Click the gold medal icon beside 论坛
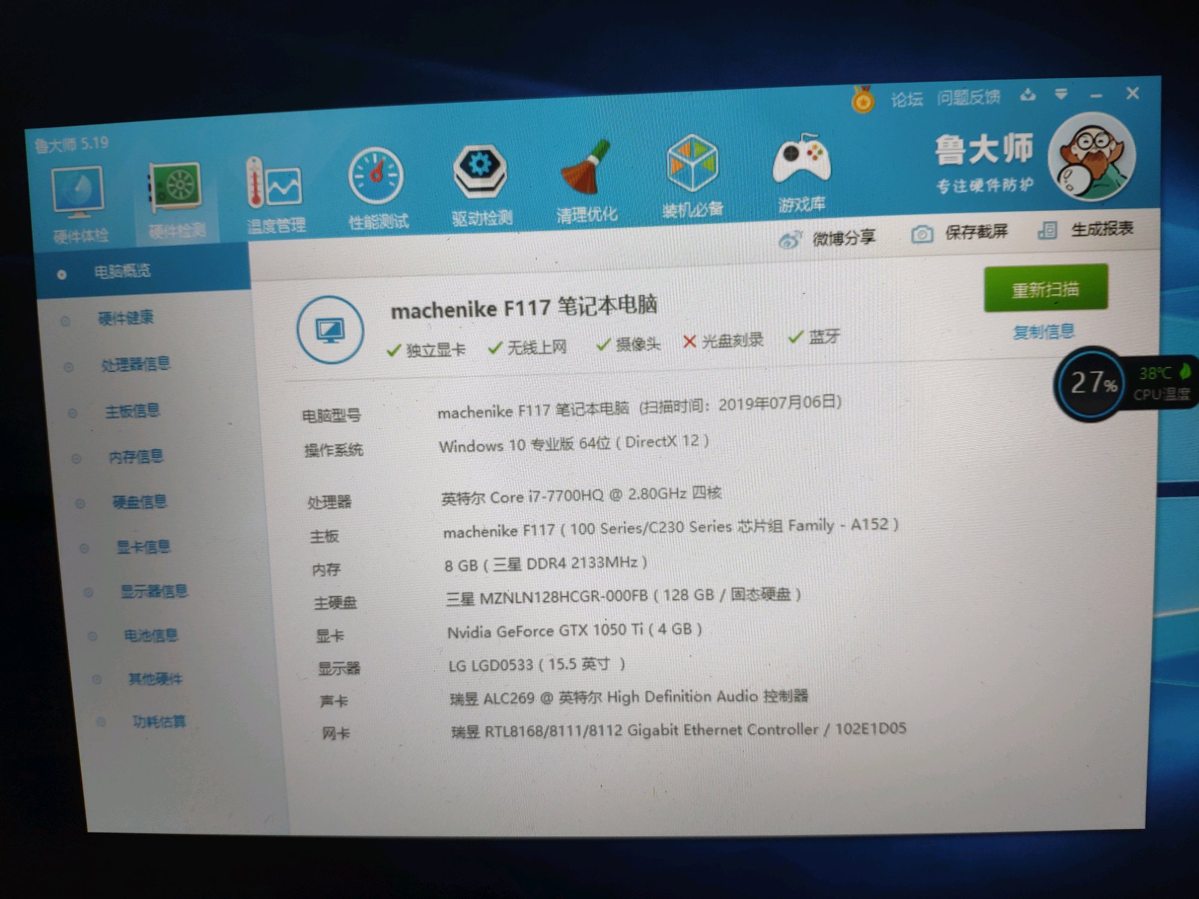 863,100
